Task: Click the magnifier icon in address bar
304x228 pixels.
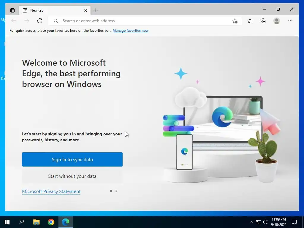Action: click(x=56, y=21)
